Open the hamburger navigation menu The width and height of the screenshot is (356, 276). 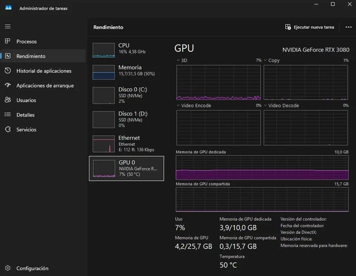coord(7,27)
